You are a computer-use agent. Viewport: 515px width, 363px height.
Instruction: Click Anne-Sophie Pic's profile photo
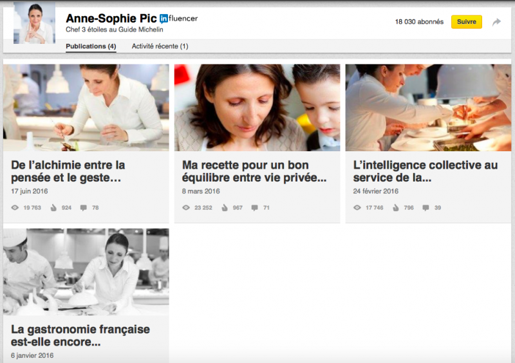coord(35,23)
